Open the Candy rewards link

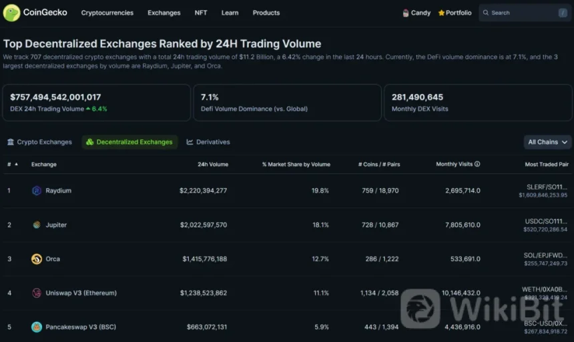[x=416, y=13]
